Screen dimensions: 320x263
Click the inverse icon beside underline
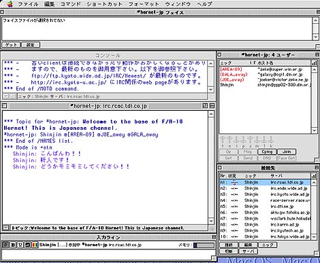(27, 245)
